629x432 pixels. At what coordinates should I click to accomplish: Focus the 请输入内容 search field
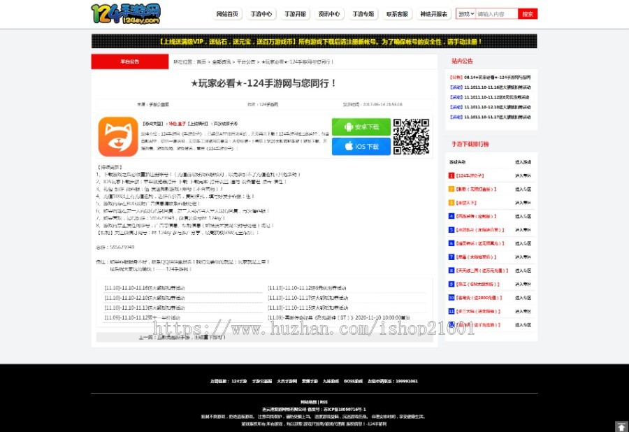click(x=497, y=14)
